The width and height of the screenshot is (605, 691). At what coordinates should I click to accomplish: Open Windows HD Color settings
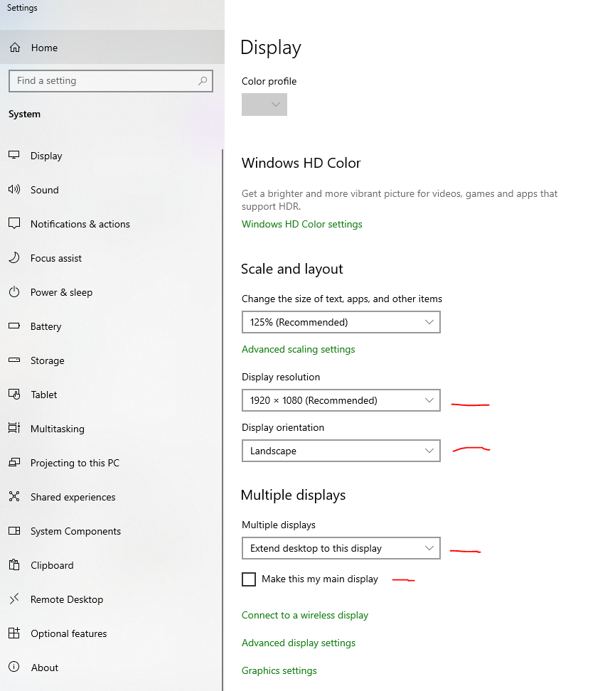coord(301,224)
